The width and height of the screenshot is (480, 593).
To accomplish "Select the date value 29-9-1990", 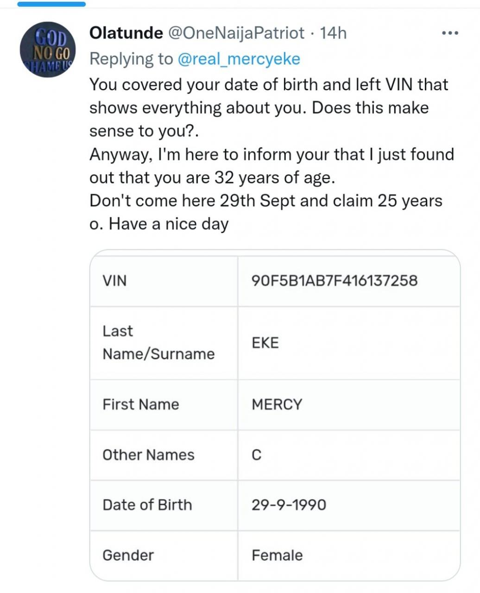I will click(289, 505).
